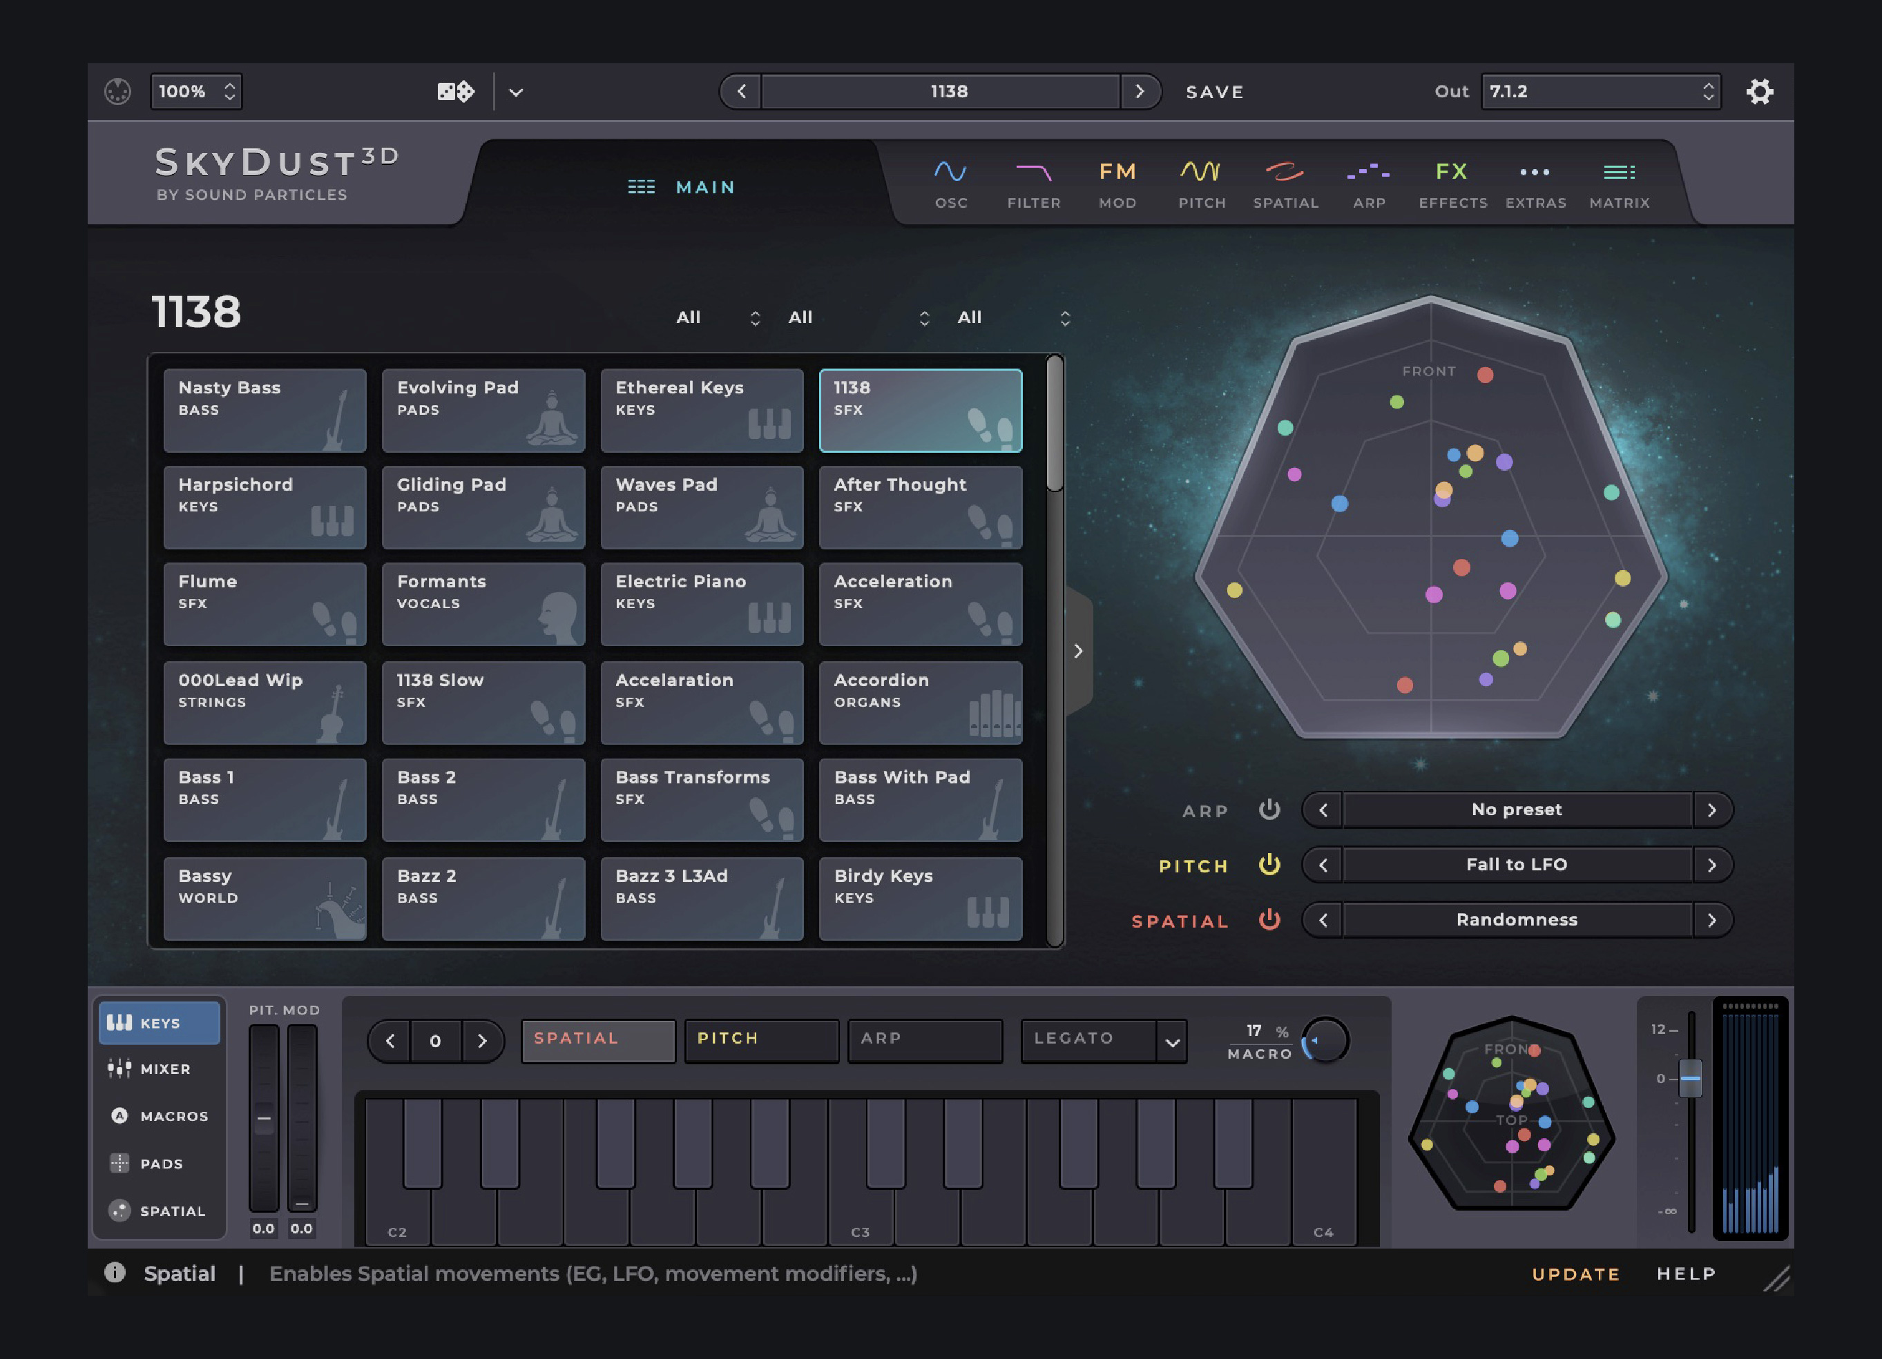Toggle the SPATIAL power button

[1269, 919]
